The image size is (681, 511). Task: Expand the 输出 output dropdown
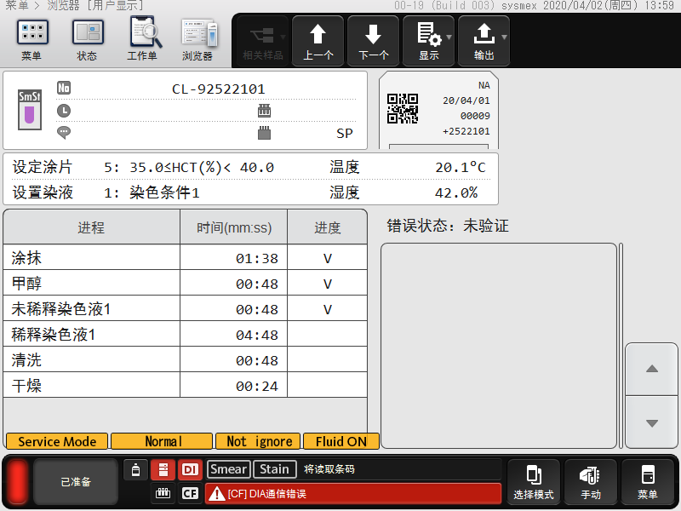point(484,41)
